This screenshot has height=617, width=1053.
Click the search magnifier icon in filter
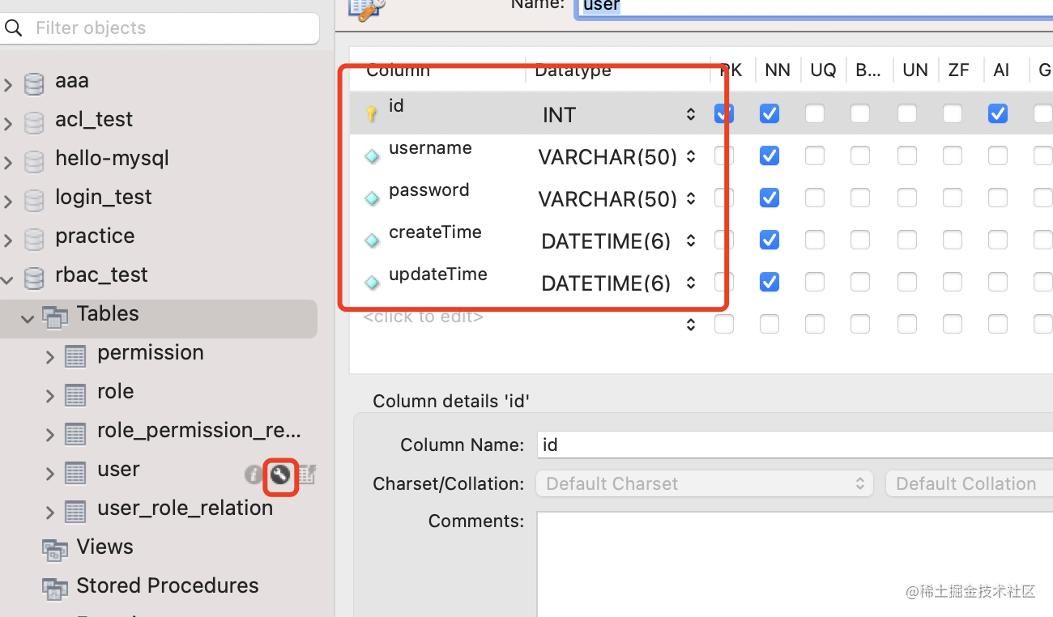tap(14, 29)
